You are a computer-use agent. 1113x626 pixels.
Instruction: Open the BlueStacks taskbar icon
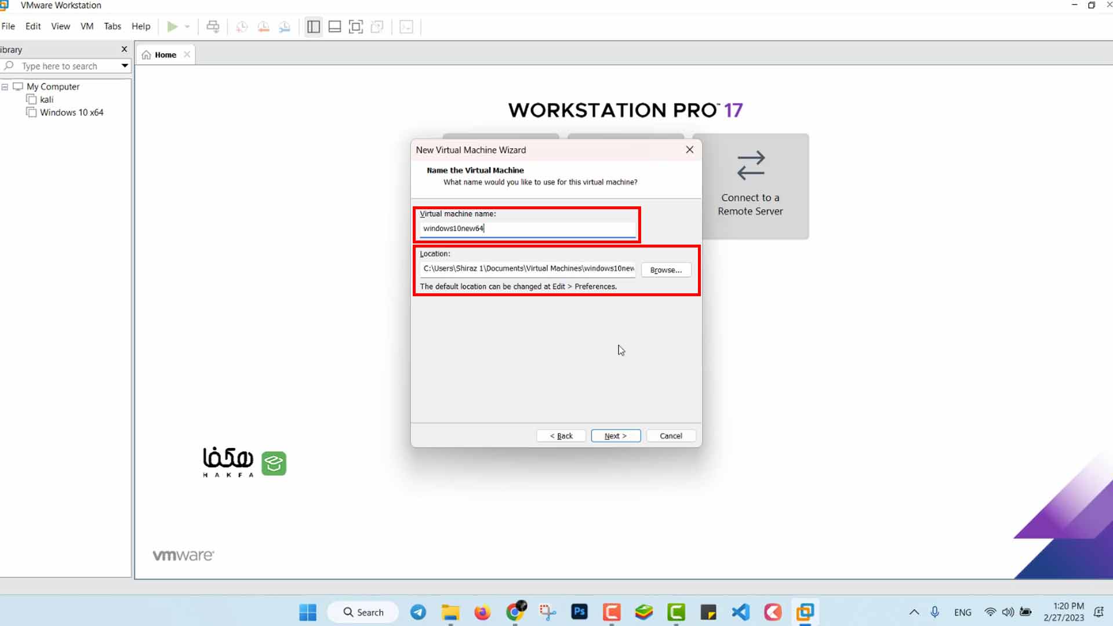point(644,612)
